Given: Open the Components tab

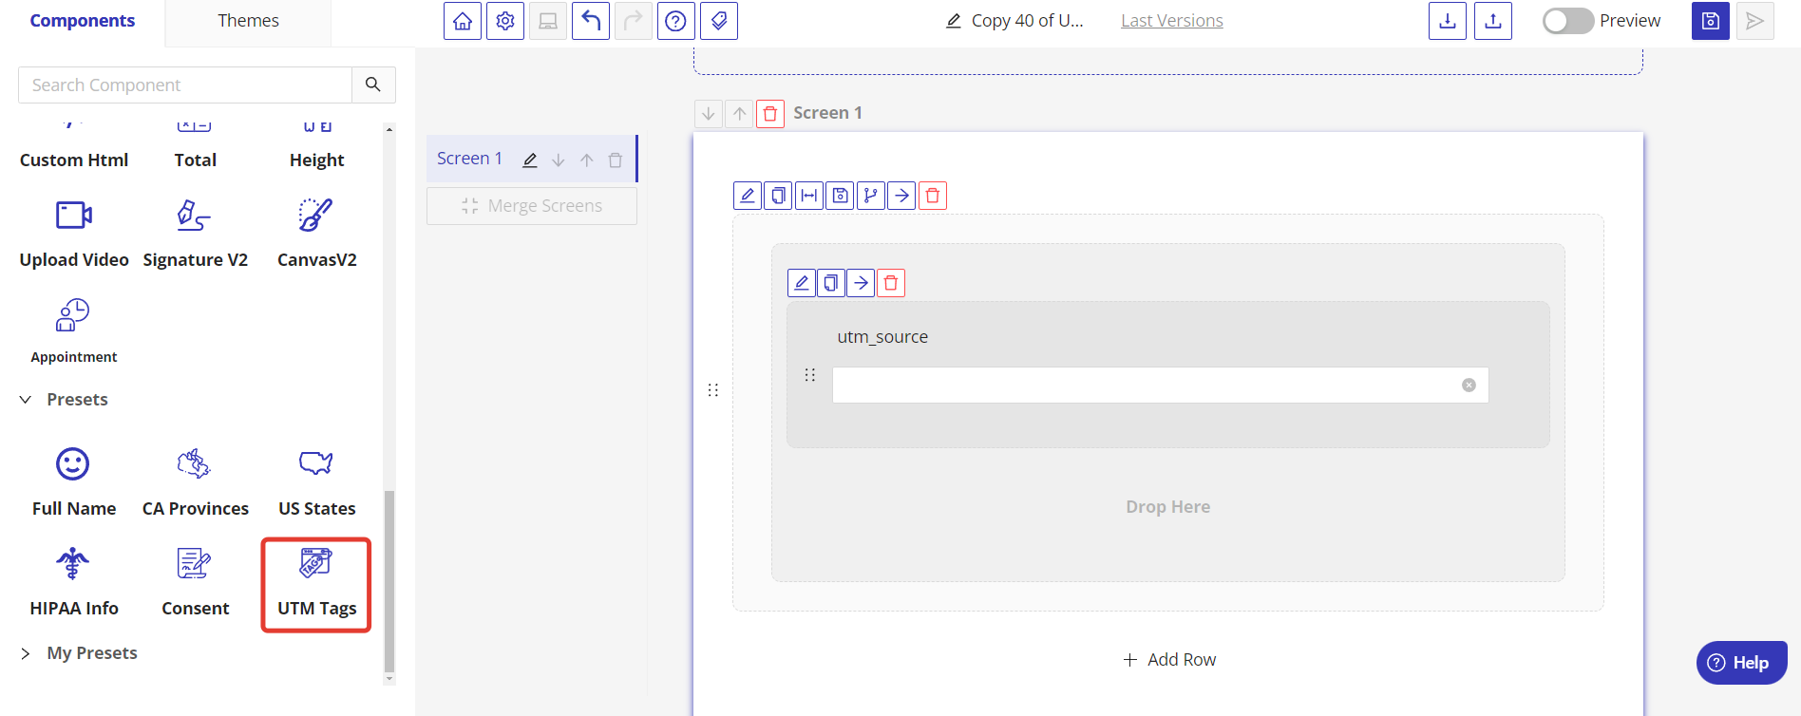Looking at the screenshot, I should pos(83,21).
